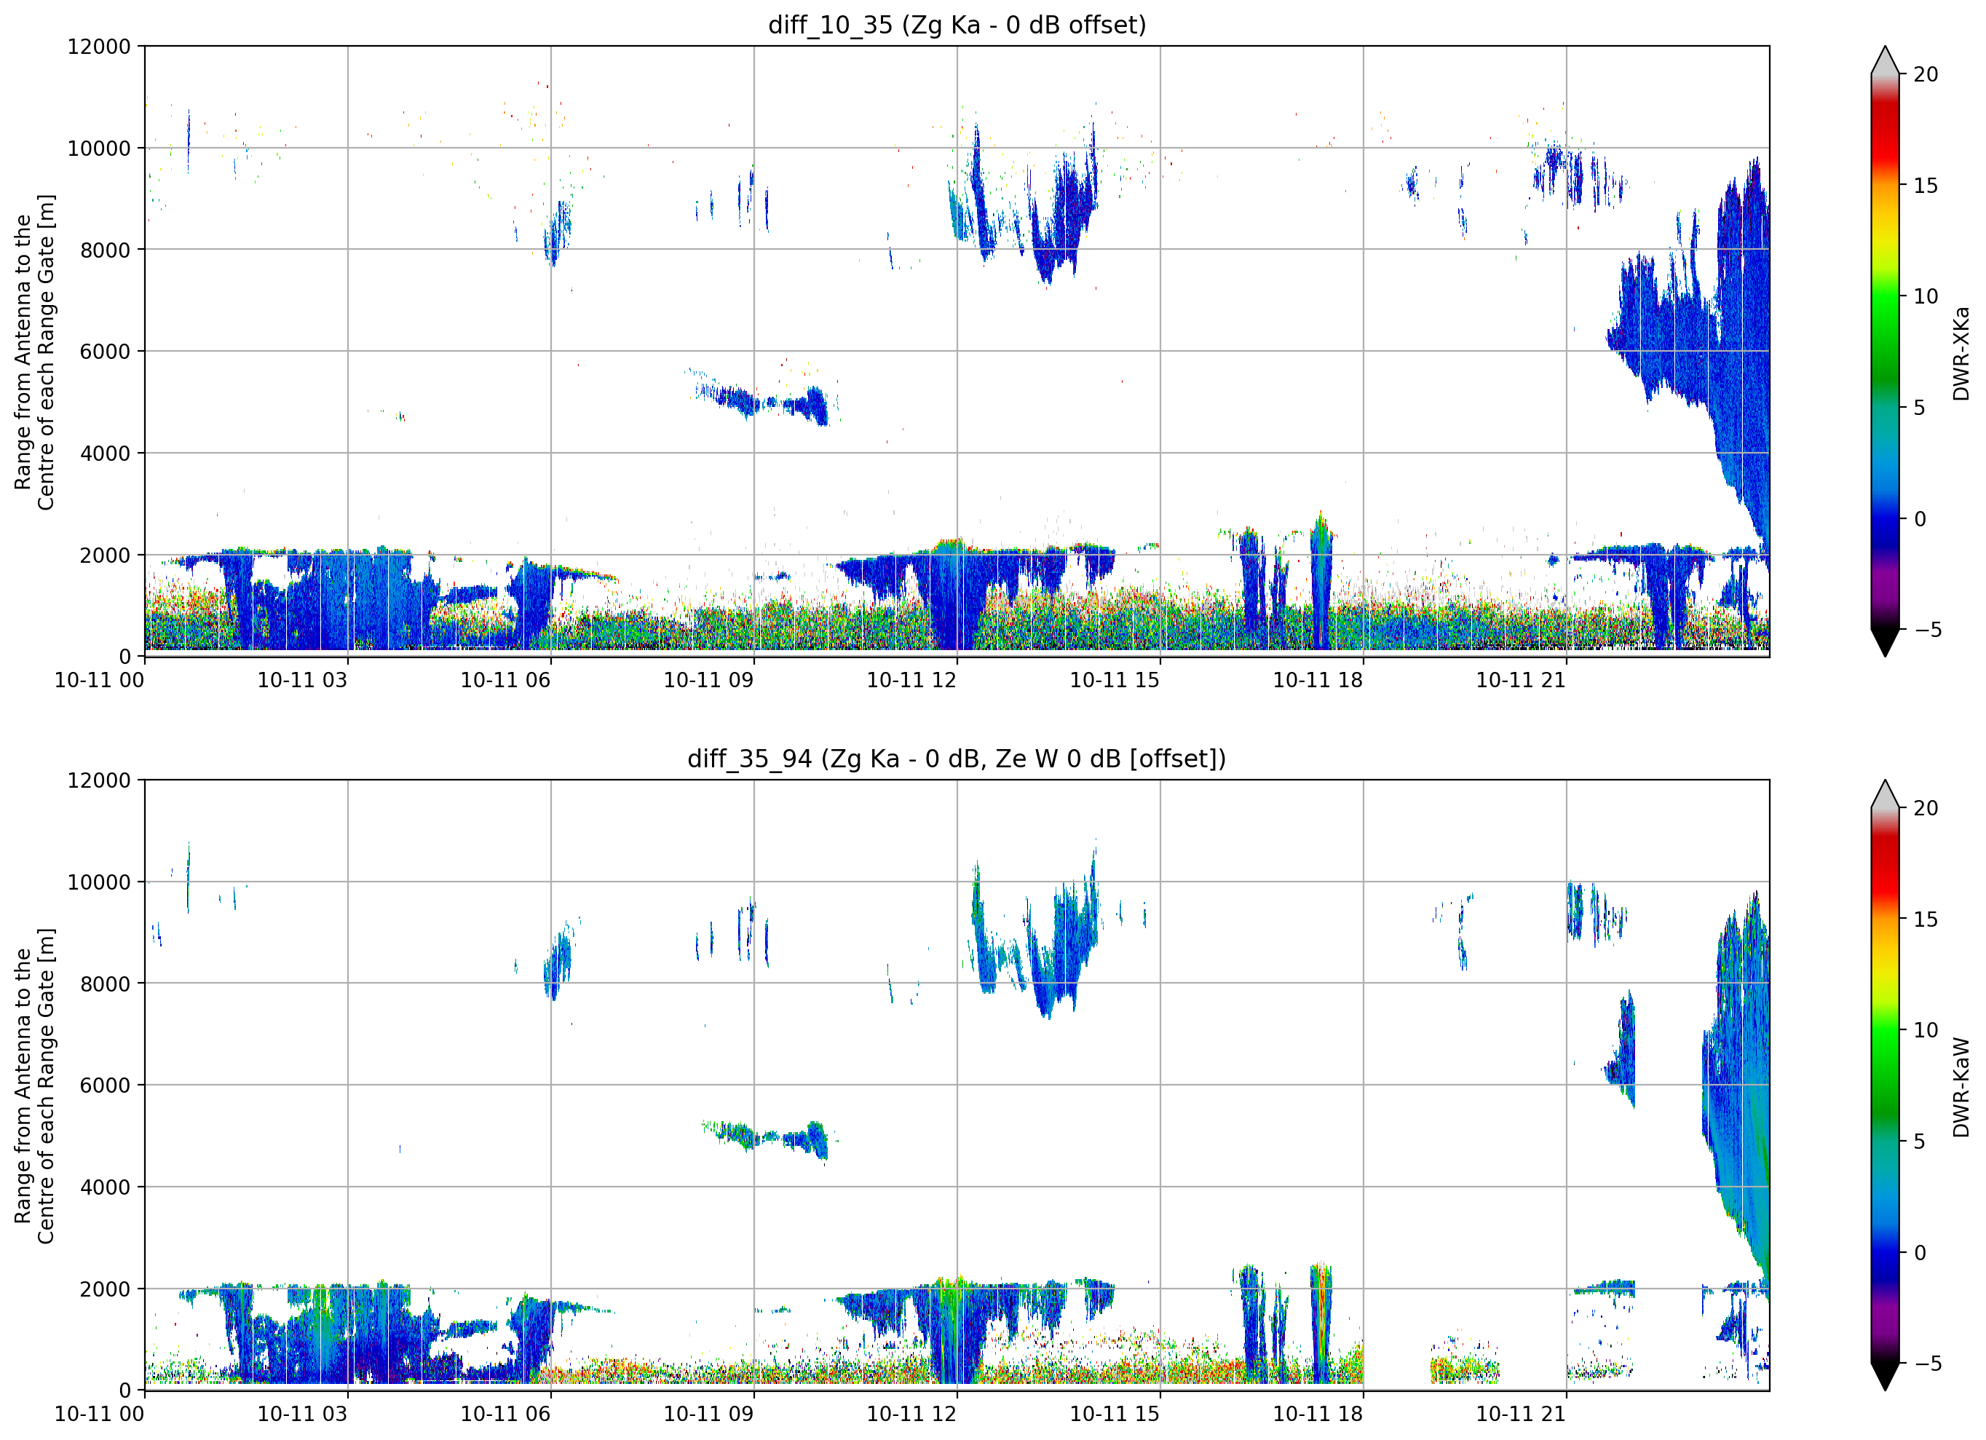Select tick "15" on the DWR-XKa colorbar
Image resolution: width=1986 pixels, height=1440 pixels.
[1926, 186]
